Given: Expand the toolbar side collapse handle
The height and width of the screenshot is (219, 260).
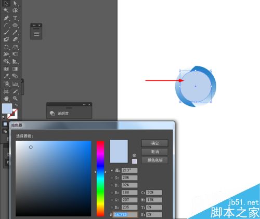Looking at the screenshot, I should [x=22, y=80].
